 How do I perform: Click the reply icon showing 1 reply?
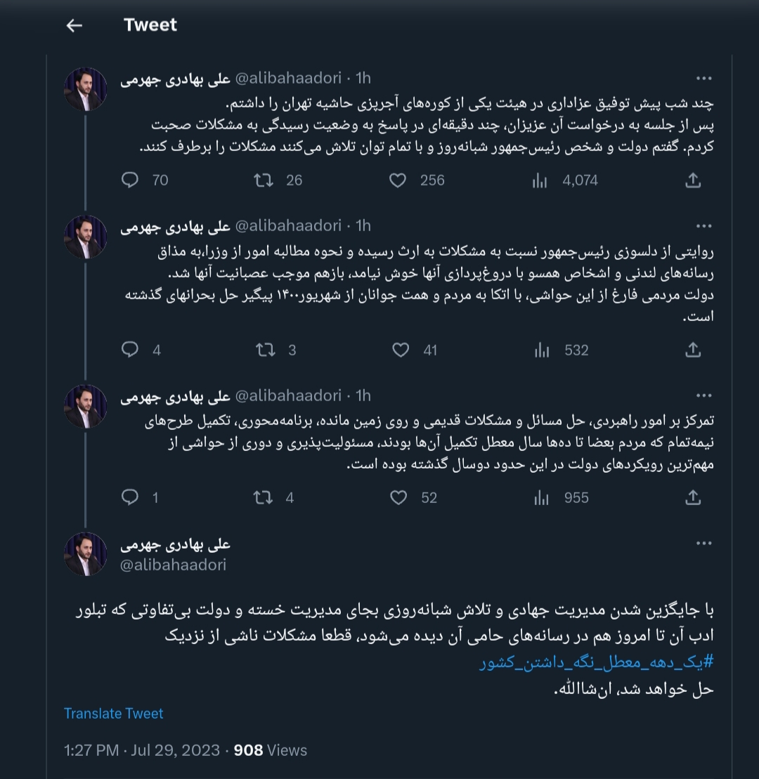[129, 497]
